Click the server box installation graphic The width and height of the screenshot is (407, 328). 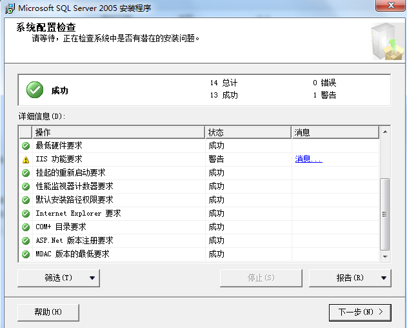pyautogui.click(x=387, y=41)
